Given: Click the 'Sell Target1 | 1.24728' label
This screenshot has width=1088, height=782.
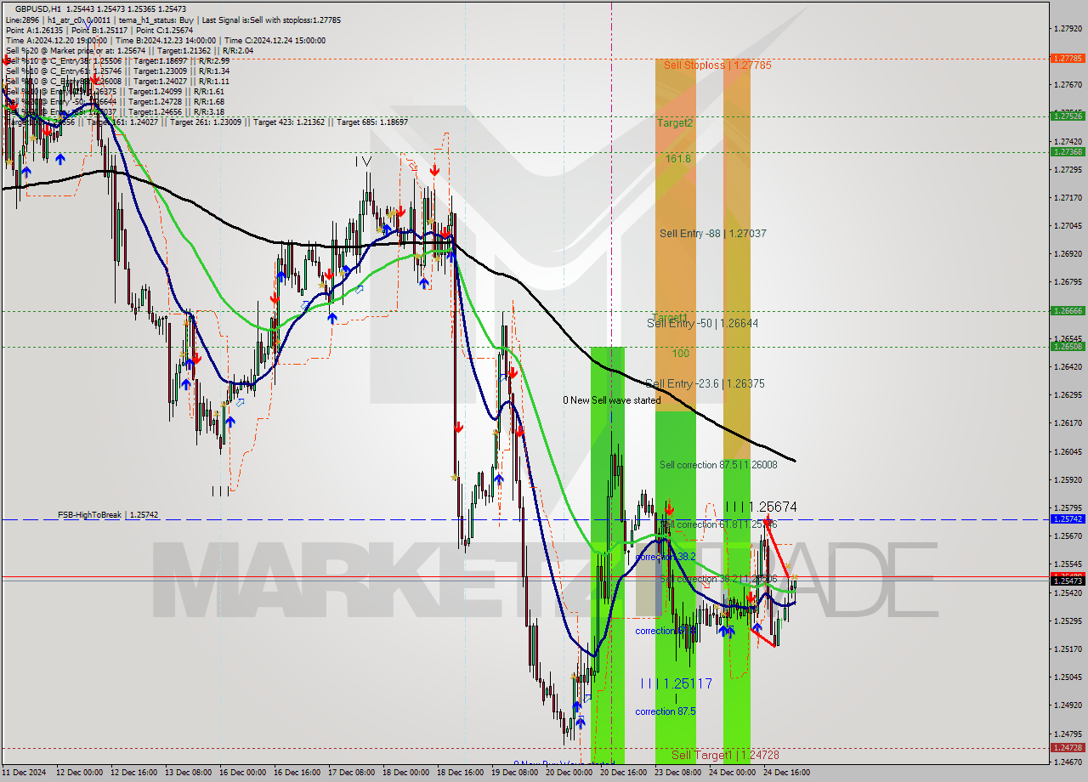Looking at the screenshot, I should (x=725, y=755).
